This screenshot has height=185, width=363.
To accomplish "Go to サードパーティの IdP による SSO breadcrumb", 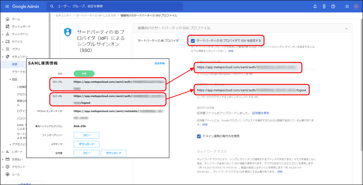I will pos(96,15).
